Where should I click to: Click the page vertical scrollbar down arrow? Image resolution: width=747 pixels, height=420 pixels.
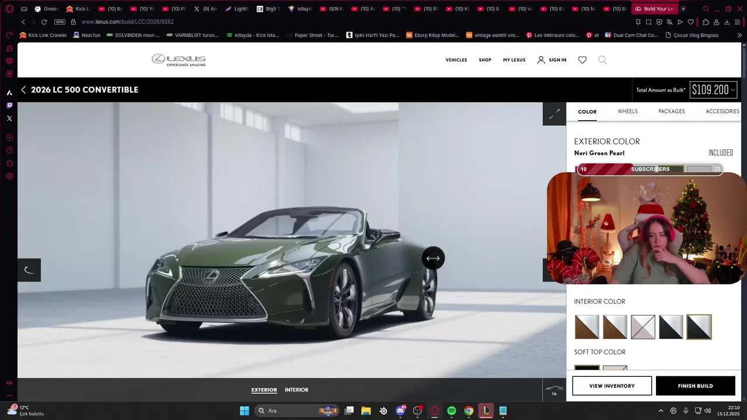click(743, 398)
